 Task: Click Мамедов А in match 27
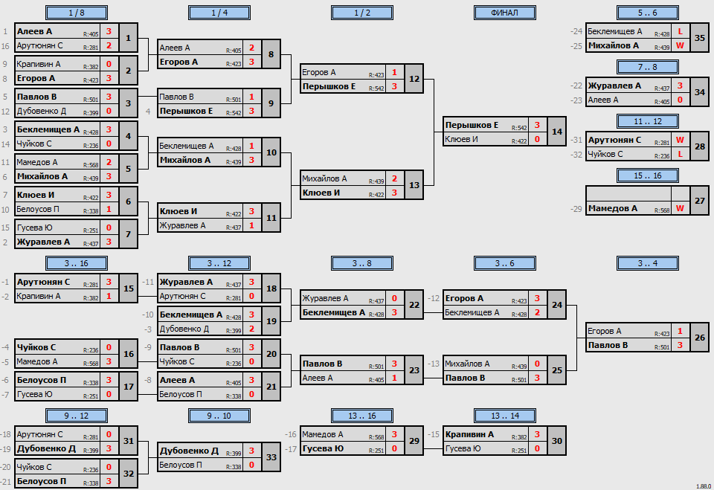(612, 208)
